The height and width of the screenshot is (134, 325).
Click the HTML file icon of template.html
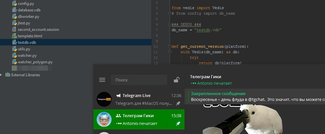[x=14, y=36]
